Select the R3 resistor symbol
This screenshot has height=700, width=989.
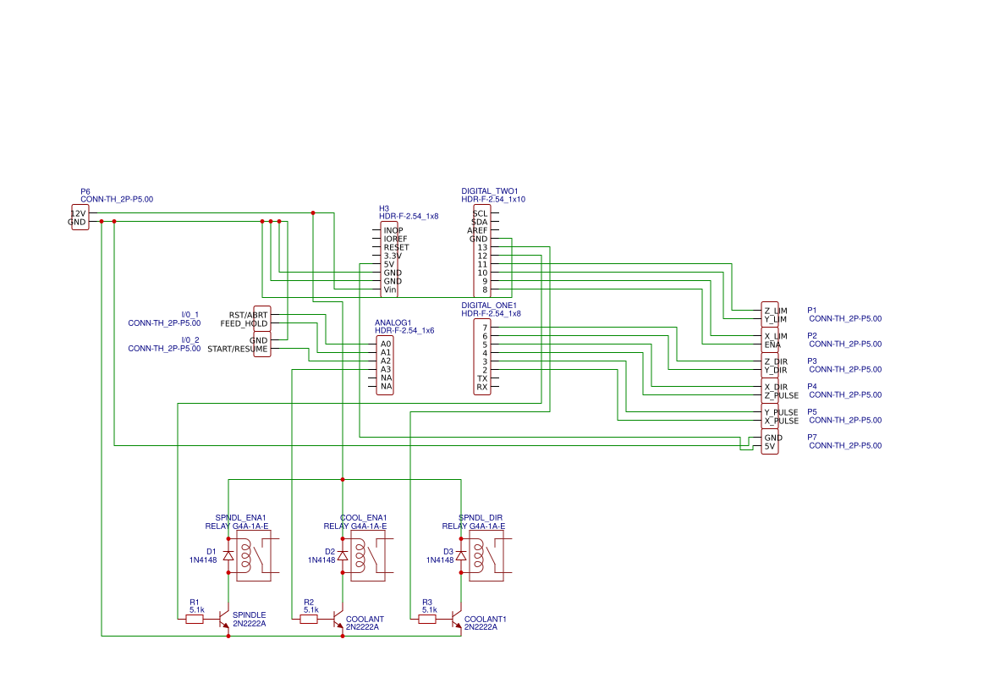point(427,620)
